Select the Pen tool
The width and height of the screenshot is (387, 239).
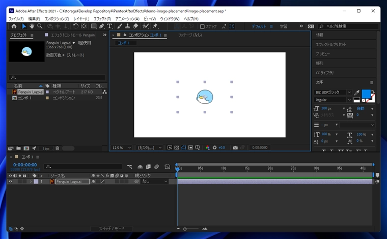point(102,26)
